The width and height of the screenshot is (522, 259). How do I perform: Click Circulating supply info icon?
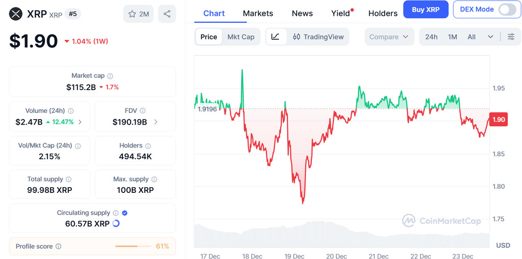[x=116, y=213]
